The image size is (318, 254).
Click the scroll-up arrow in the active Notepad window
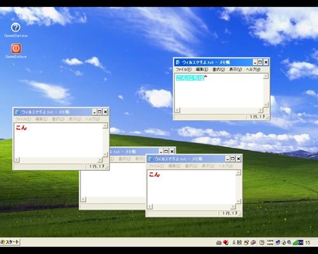coord(266,76)
